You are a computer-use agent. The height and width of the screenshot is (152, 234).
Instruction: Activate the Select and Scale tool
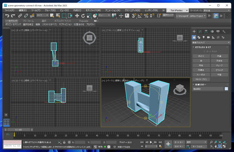[89, 16]
